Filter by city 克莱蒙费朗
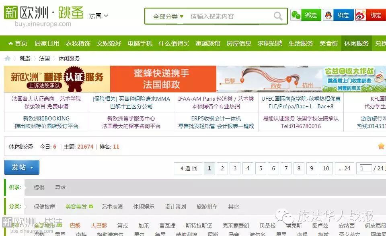 pos(236,226)
